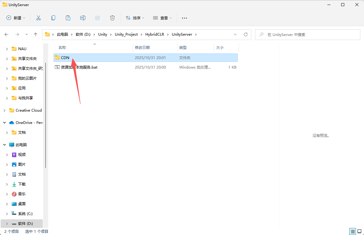
Task: Click Unity in address breadcrumb
Action: (103, 34)
